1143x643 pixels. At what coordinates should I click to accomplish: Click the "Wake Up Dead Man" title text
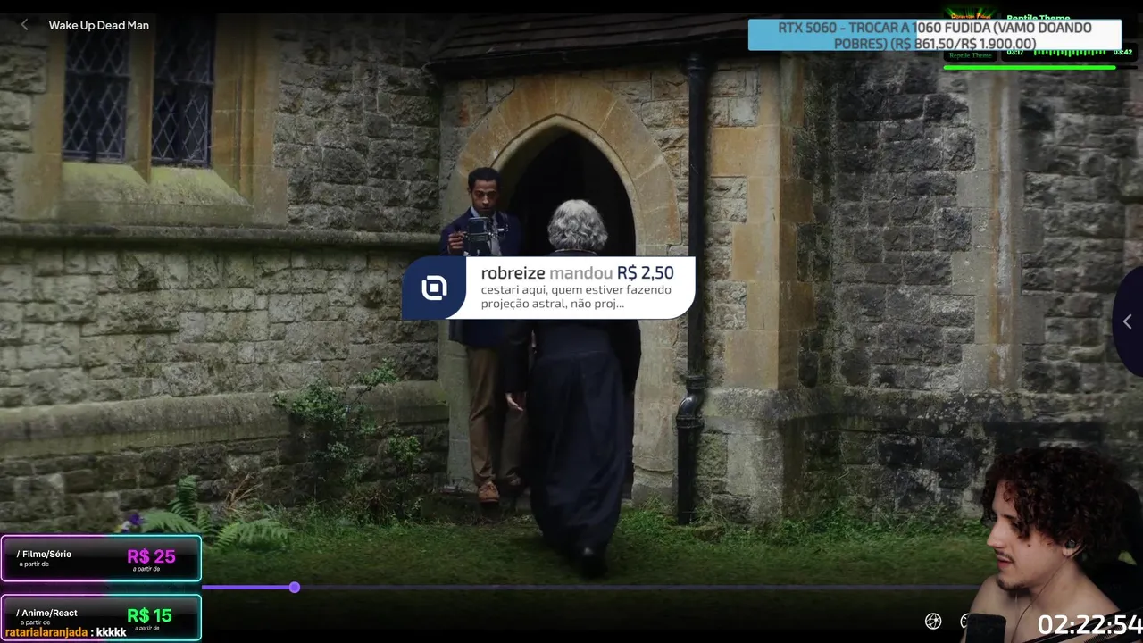point(99,25)
